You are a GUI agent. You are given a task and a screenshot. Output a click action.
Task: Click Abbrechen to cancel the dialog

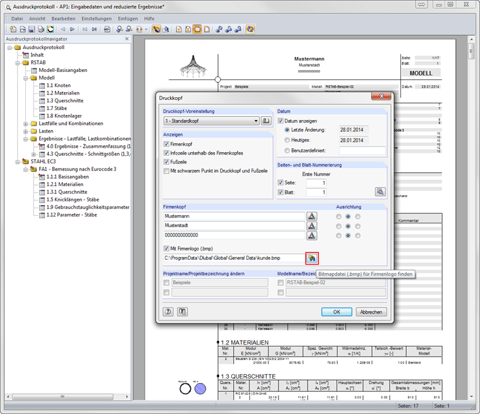(371, 312)
